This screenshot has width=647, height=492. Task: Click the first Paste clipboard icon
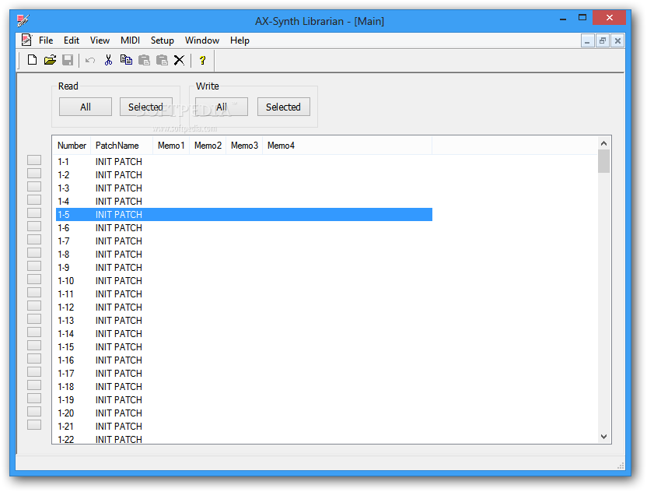pos(144,60)
